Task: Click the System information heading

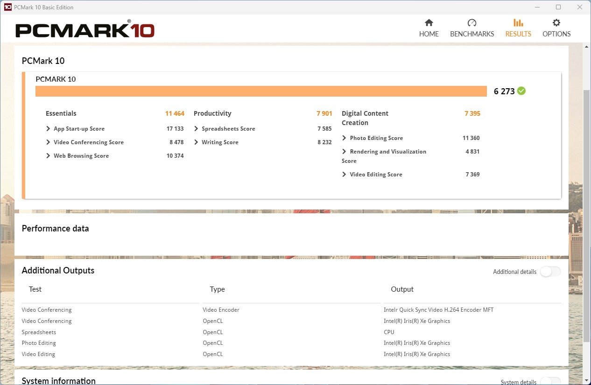Action: 59,381
